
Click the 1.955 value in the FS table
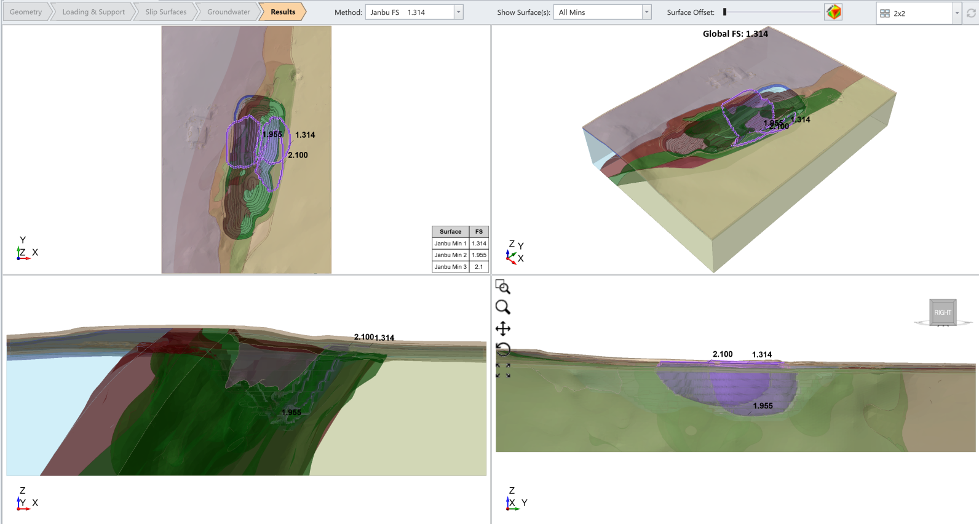coord(479,255)
